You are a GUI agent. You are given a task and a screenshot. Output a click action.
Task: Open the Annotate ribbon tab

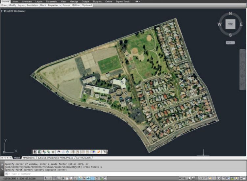27,2
